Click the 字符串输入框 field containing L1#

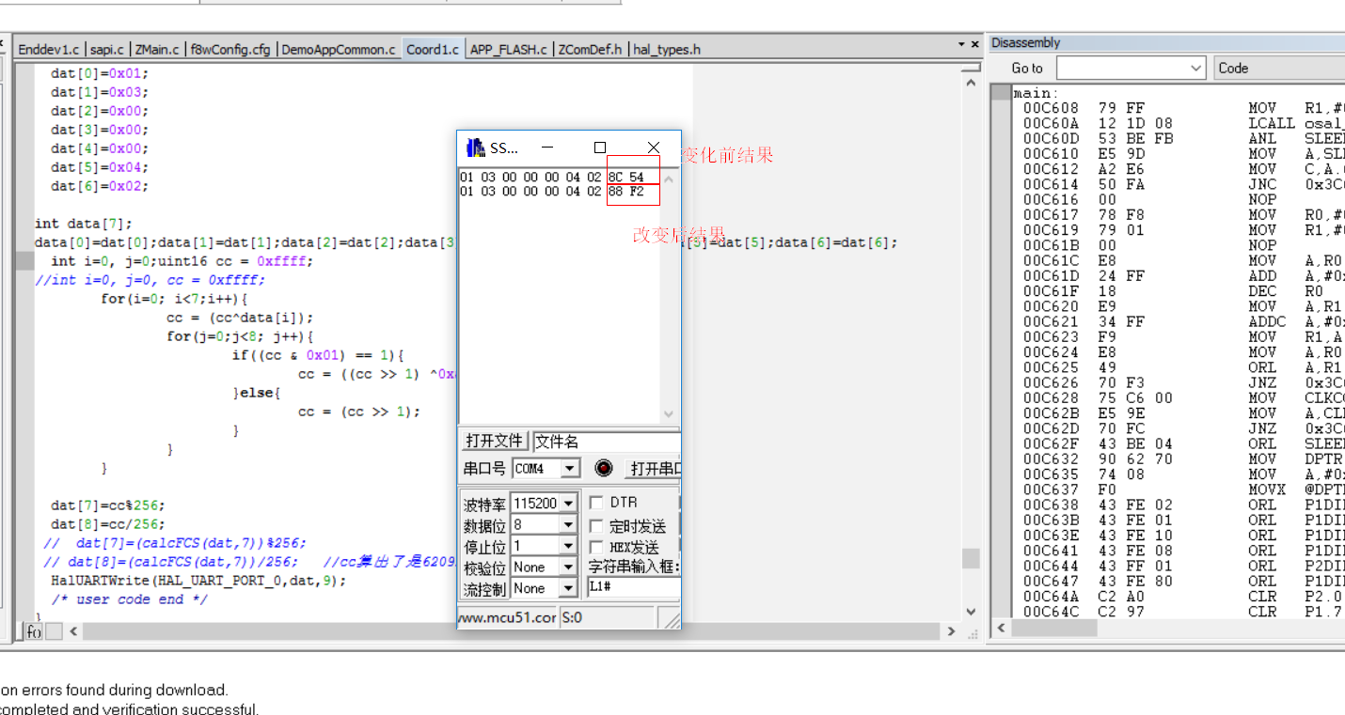633,585
